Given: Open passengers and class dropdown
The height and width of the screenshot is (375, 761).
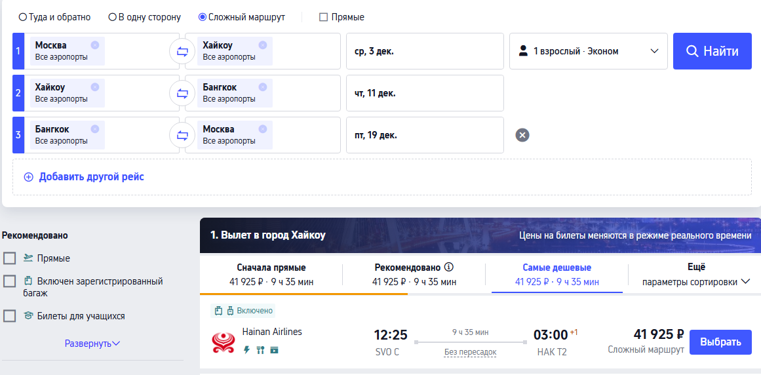Looking at the screenshot, I should click(x=588, y=51).
